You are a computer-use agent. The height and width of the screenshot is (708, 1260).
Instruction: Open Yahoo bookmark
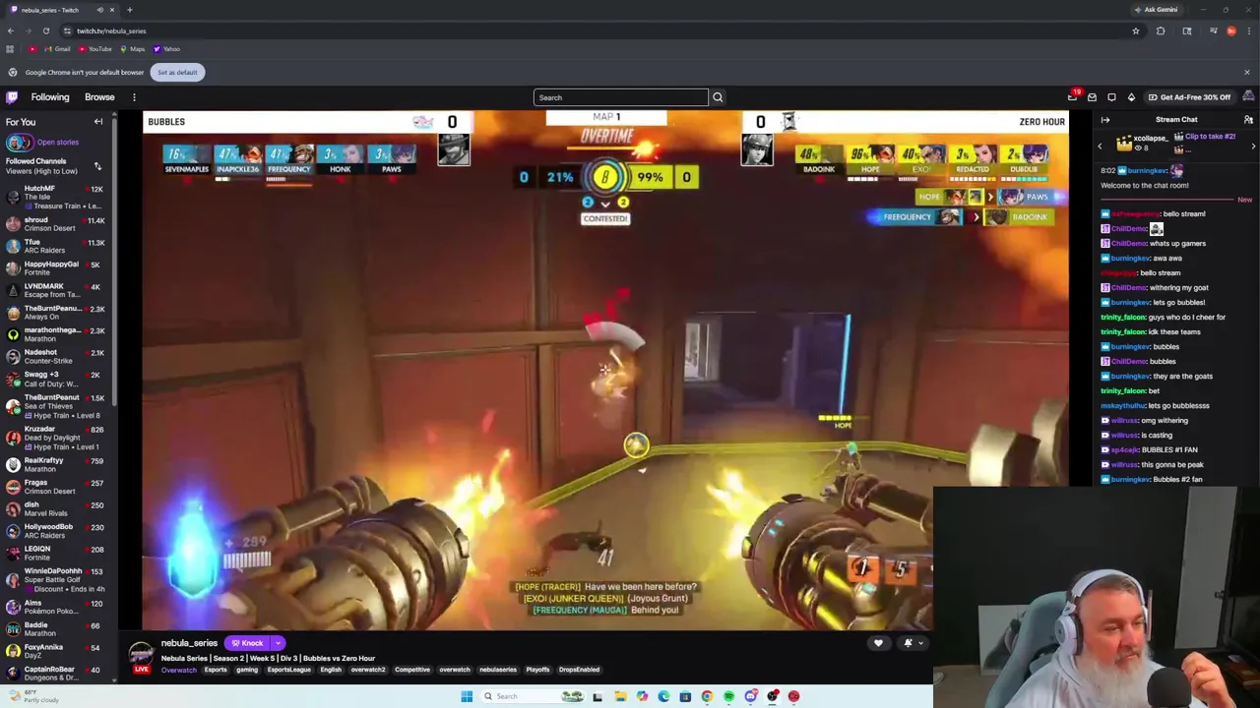coord(166,49)
